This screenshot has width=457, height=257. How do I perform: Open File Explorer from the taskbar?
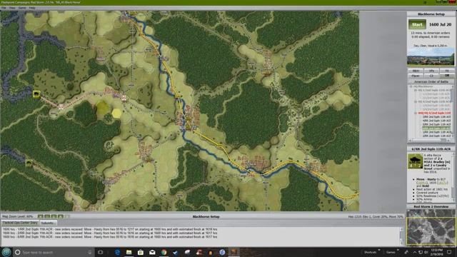click(x=129, y=252)
